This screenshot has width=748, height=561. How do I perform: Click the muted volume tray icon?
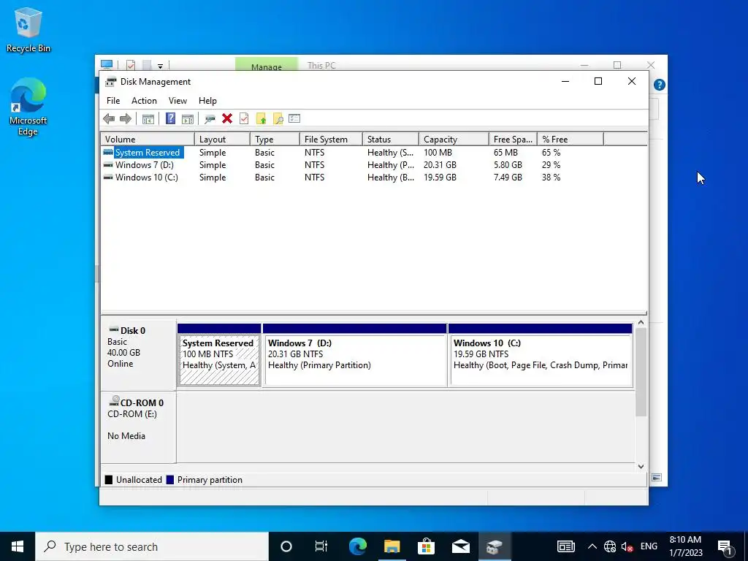627,546
